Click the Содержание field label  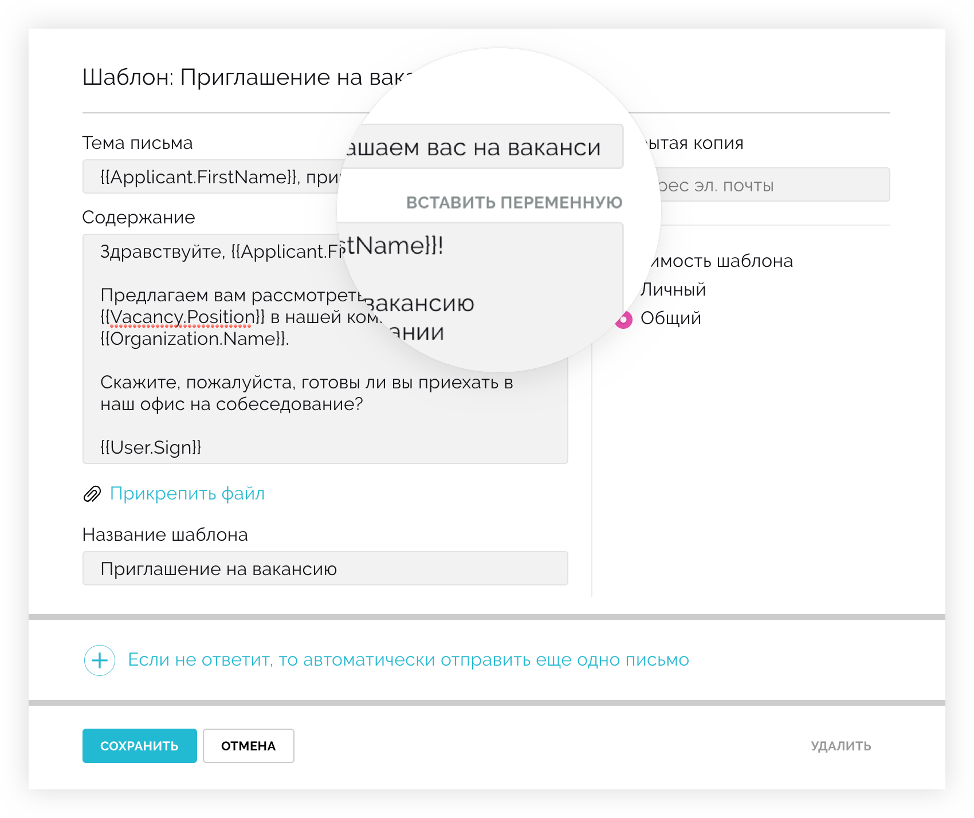pos(139,218)
